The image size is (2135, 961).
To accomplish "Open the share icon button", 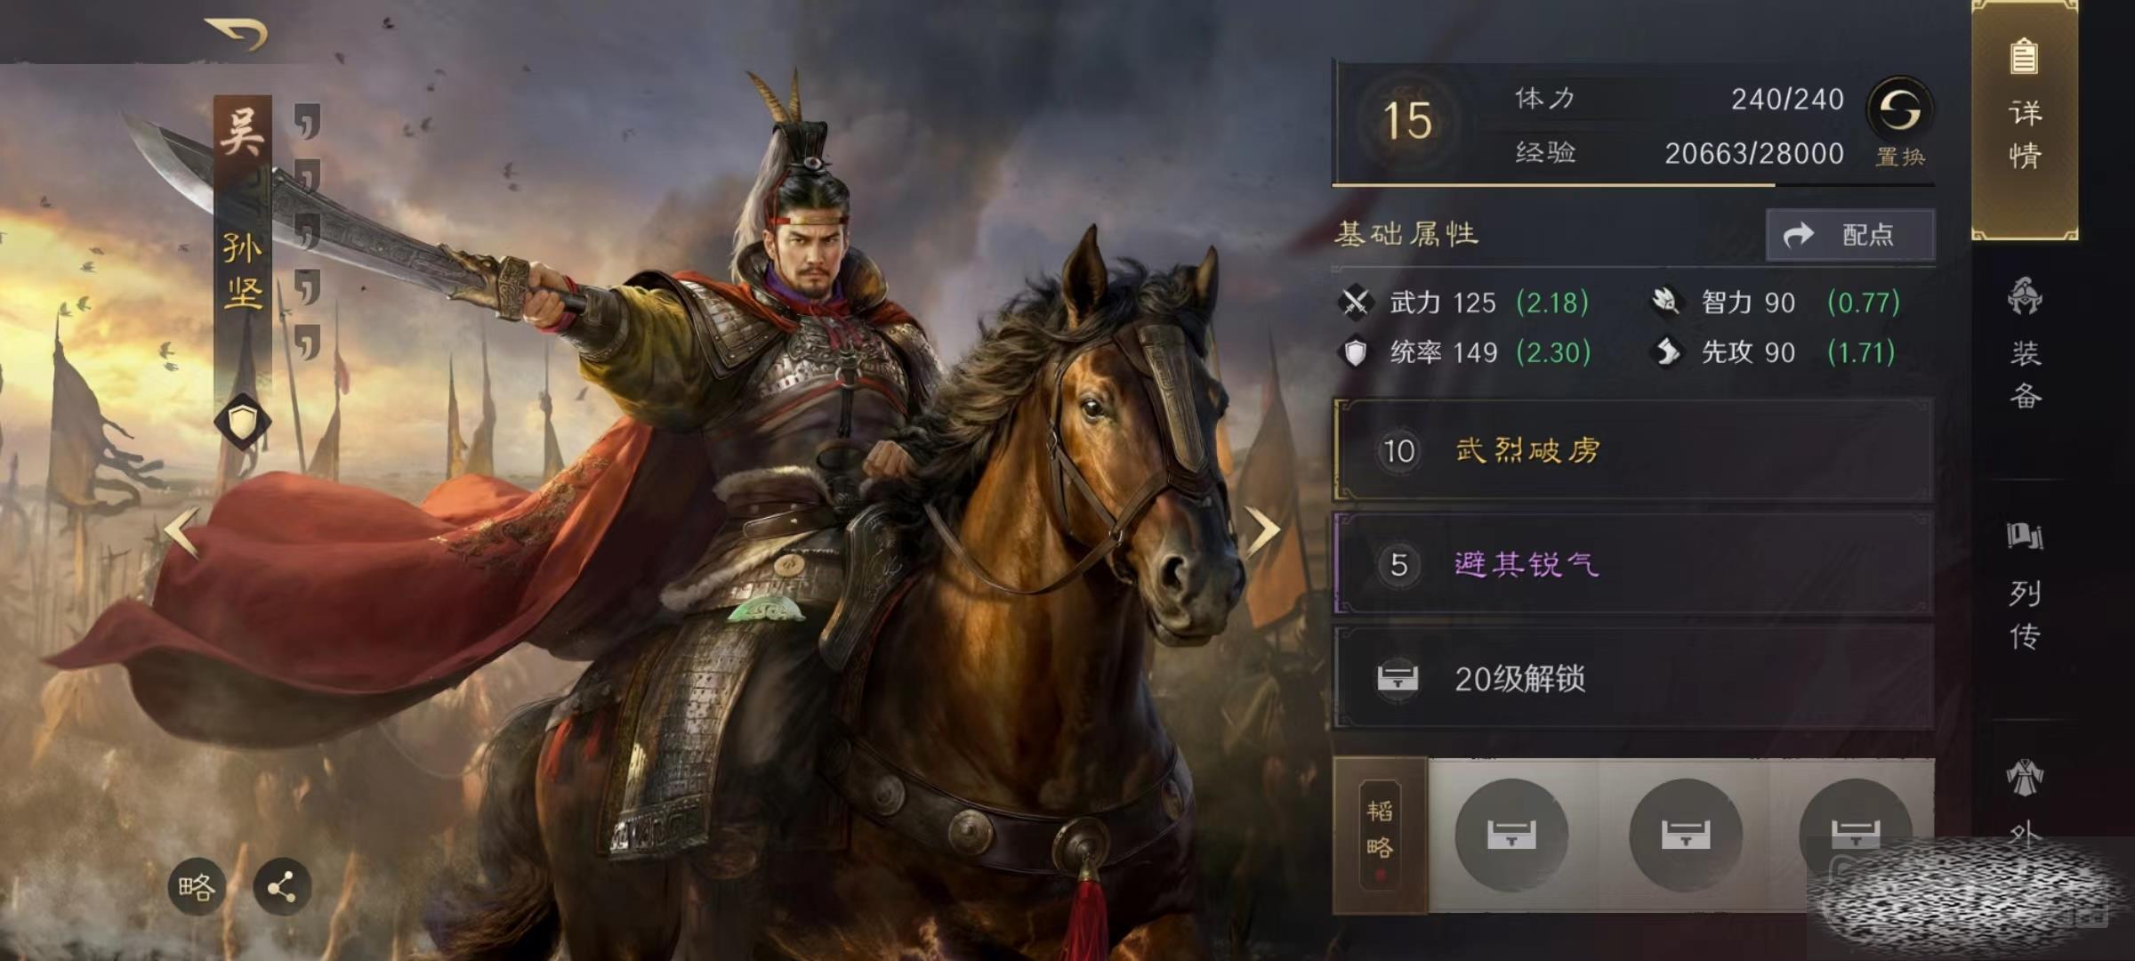I will pyautogui.click(x=282, y=887).
